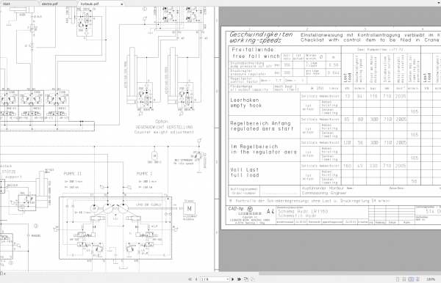The height and width of the screenshot is (283, 441).
Task: Click 'CAD-hp' logo in title block
Action: point(236,209)
